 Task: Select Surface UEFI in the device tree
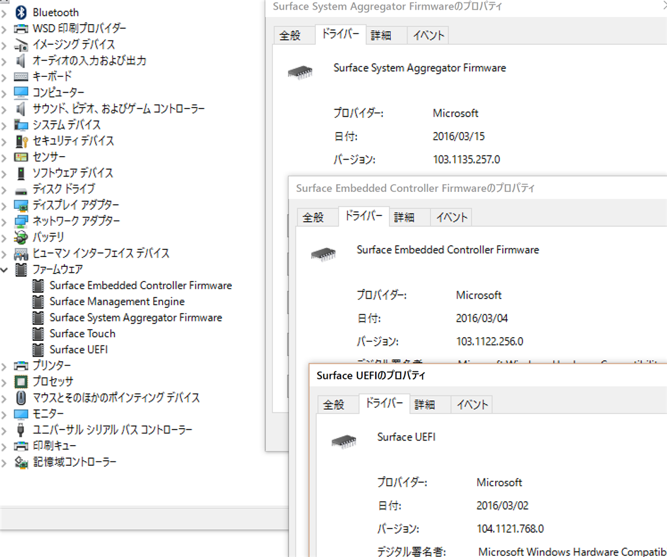(79, 349)
